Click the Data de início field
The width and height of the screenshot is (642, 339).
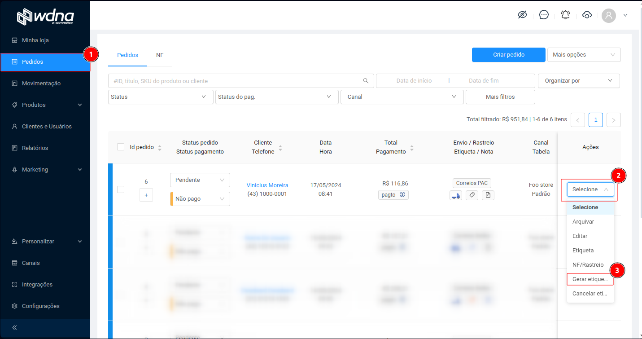point(414,81)
